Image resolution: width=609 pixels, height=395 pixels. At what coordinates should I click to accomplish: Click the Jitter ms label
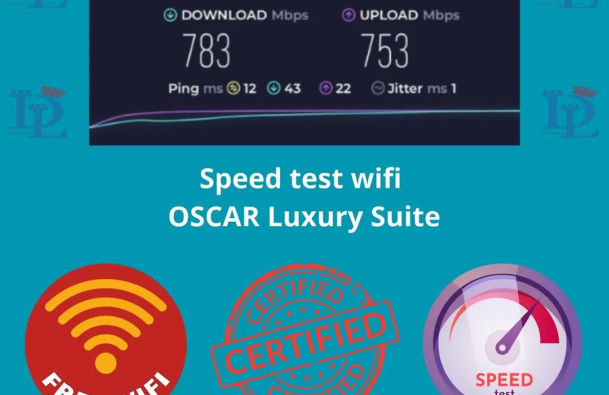click(417, 89)
